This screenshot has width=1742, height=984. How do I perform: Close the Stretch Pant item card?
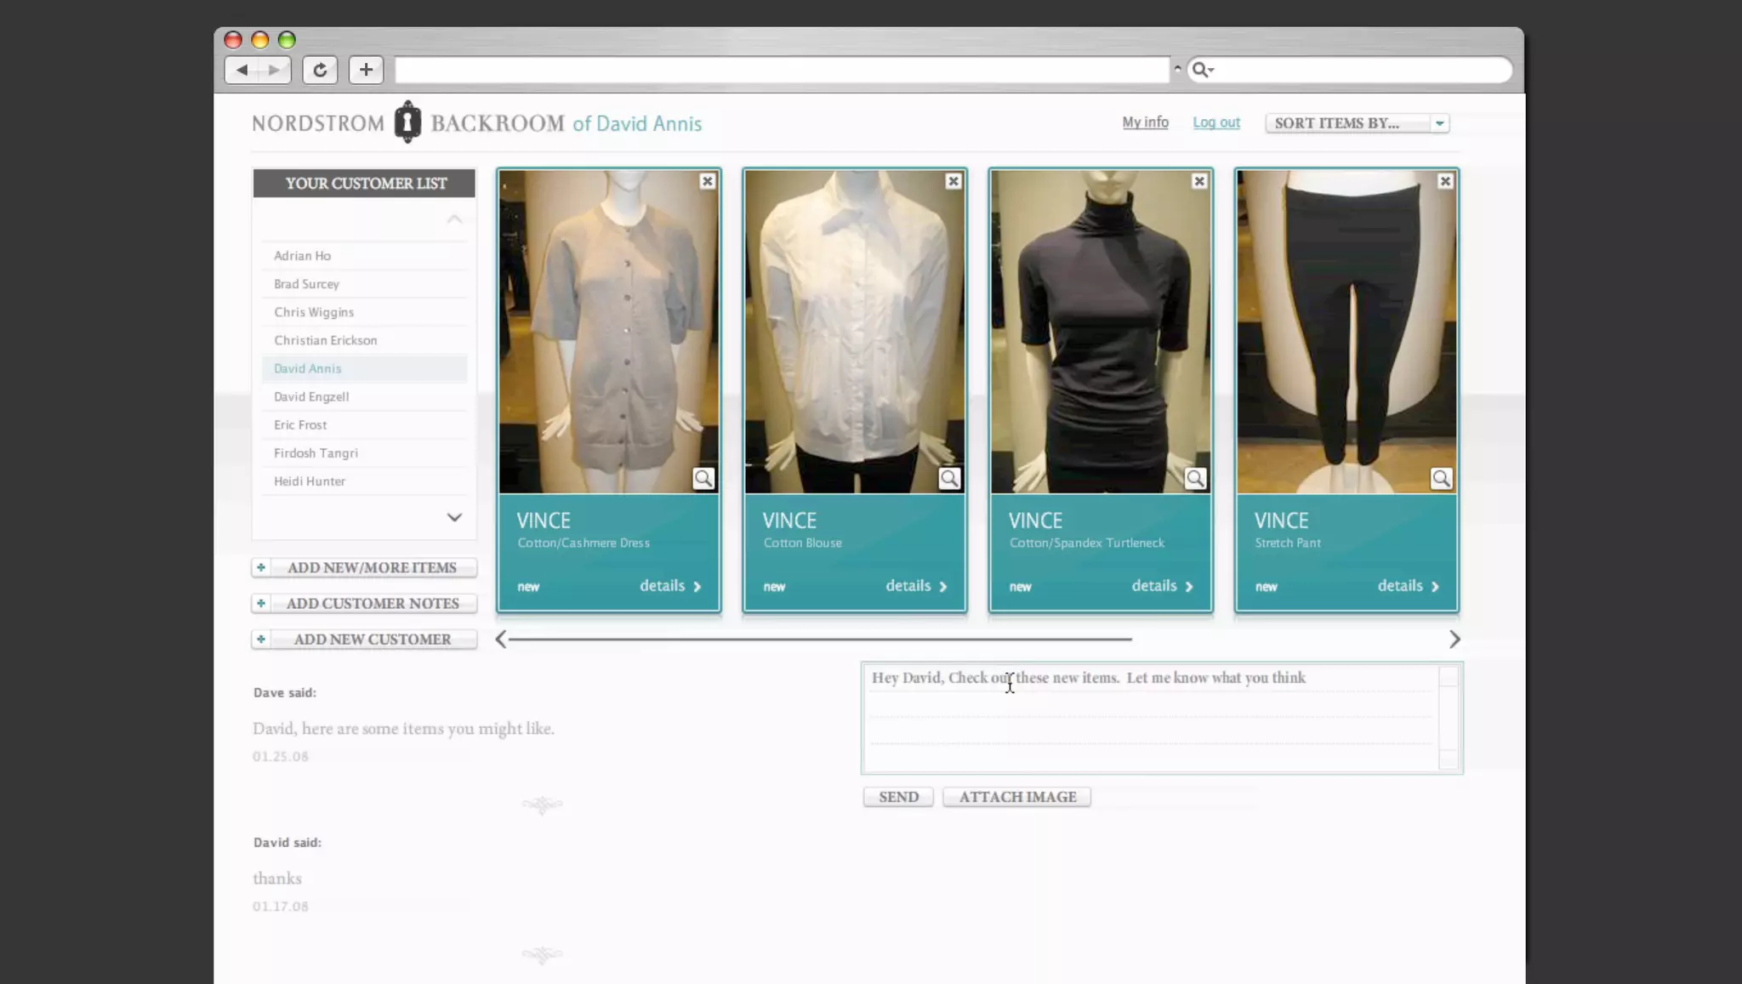(1444, 181)
